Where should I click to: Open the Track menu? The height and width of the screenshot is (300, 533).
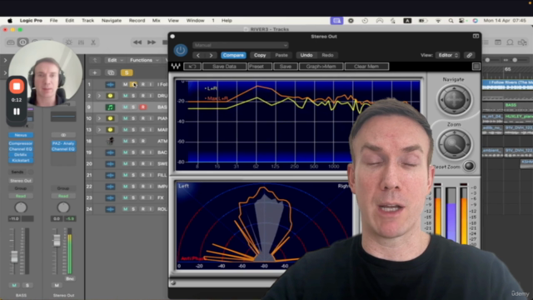[x=87, y=21]
